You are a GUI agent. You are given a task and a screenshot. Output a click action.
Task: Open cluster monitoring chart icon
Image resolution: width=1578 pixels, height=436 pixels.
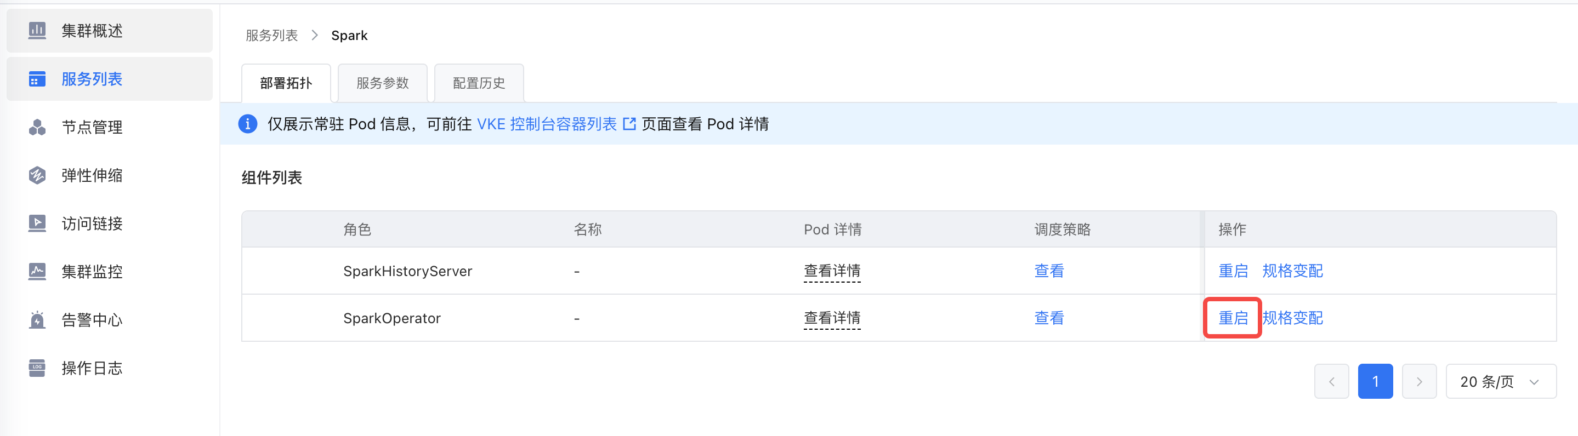(x=37, y=271)
